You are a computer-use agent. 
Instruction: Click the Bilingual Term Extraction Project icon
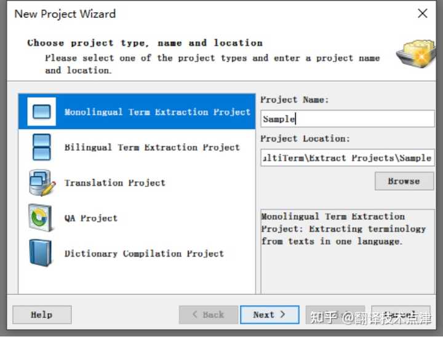(x=41, y=148)
